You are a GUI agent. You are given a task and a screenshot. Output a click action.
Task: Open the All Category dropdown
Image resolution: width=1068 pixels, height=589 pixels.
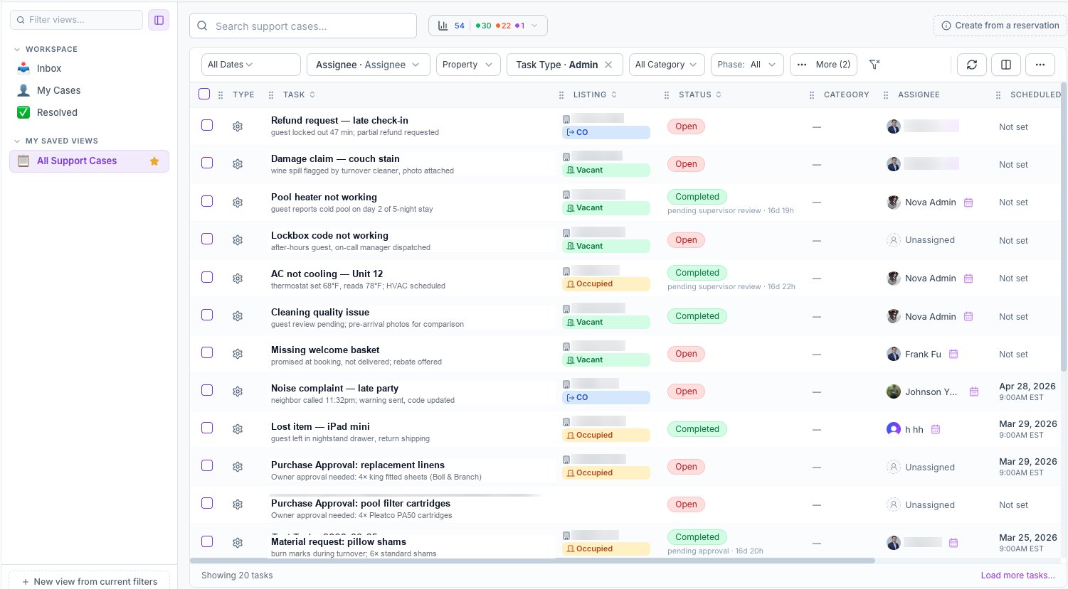667,65
